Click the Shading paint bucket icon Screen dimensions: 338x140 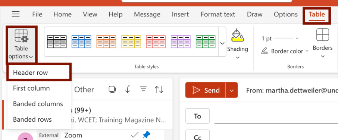coord(238,35)
